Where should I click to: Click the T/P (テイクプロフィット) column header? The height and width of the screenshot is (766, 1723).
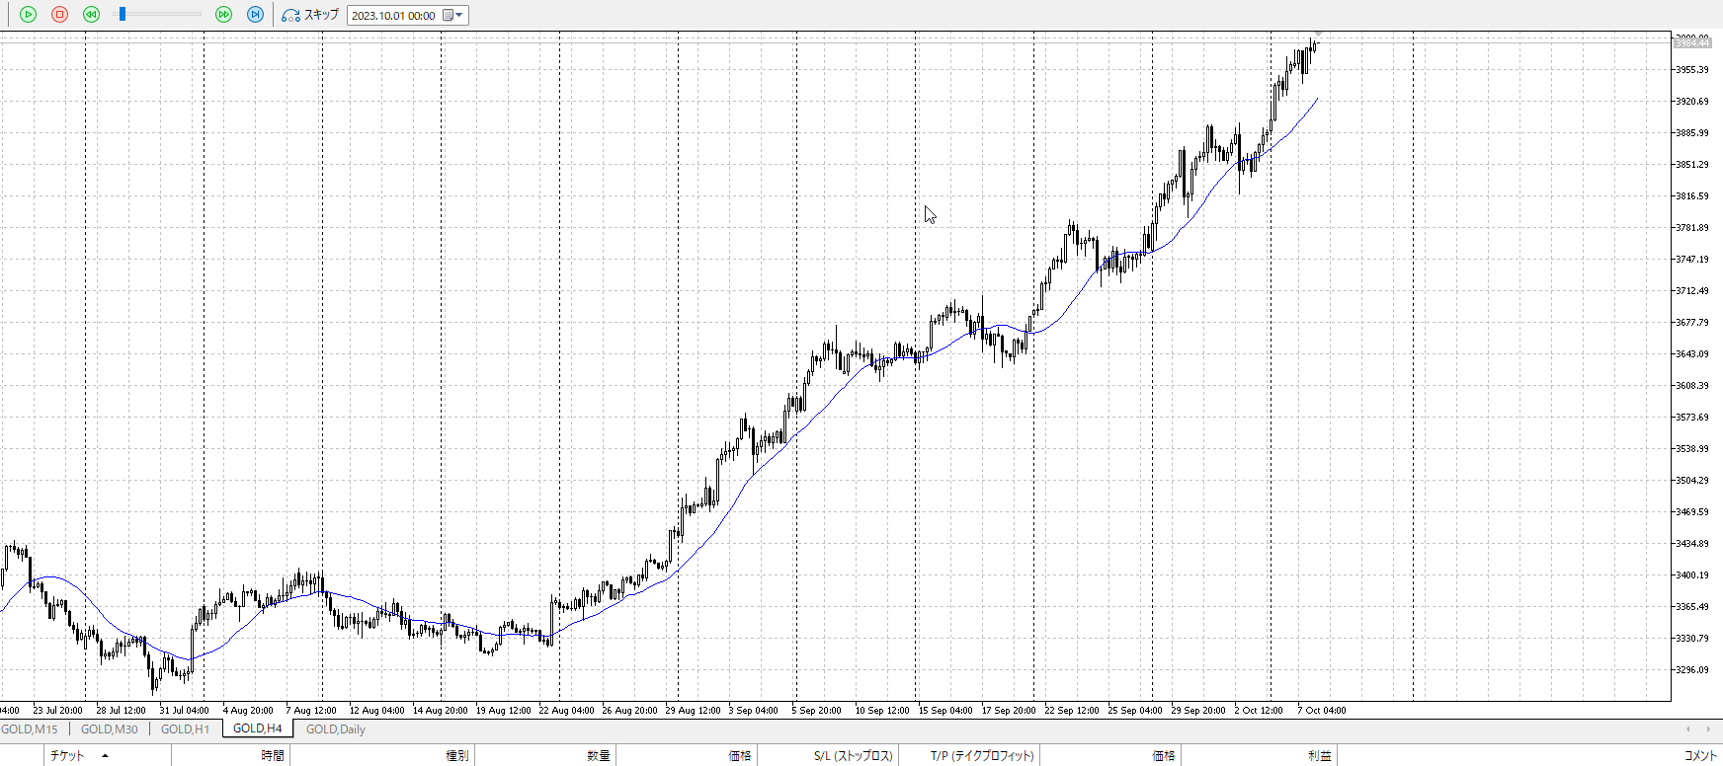click(x=982, y=756)
